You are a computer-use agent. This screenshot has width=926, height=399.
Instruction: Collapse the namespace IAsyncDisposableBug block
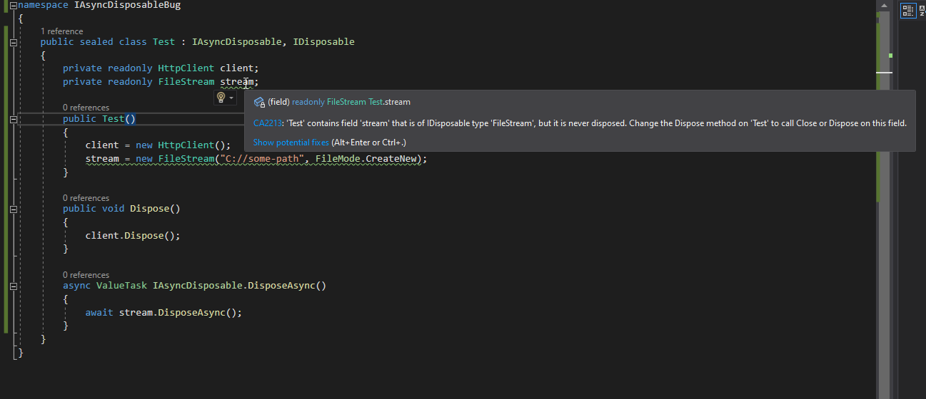pos(14,6)
